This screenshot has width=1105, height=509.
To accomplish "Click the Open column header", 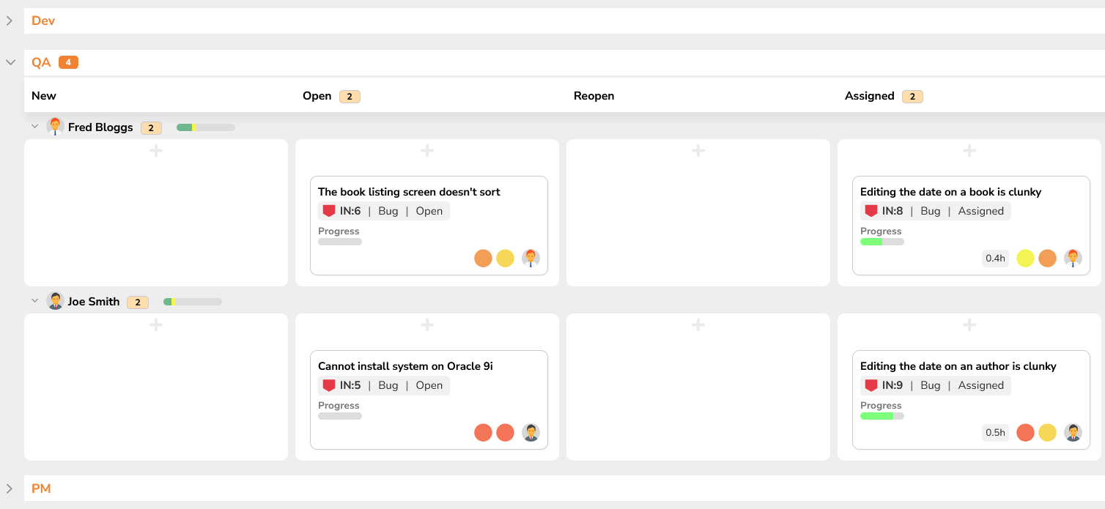I will (317, 96).
